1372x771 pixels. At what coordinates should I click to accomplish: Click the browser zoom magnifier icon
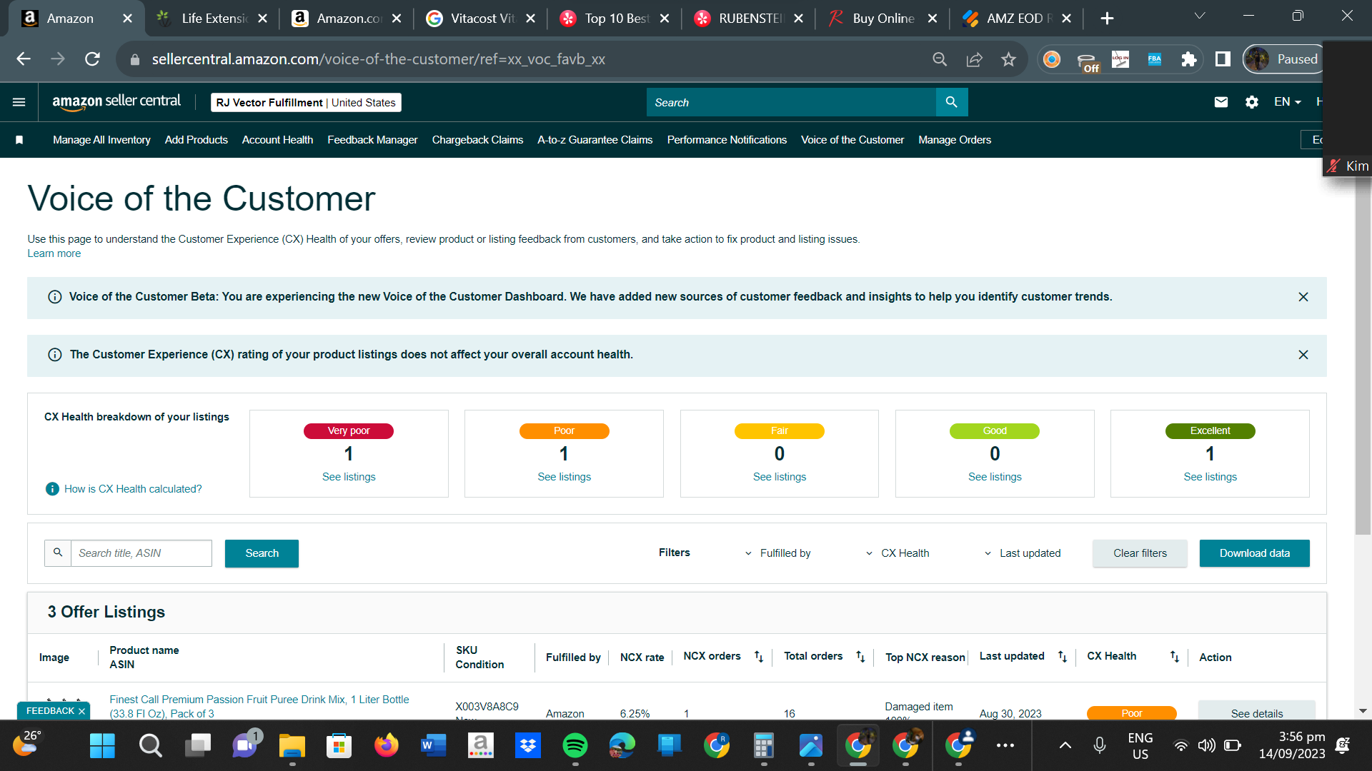(x=940, y=59)
